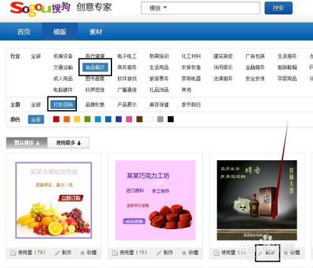Viewport: 313px width, 268px height.
Task: Open the 素材 tab
Action: [x=96, y=32]
